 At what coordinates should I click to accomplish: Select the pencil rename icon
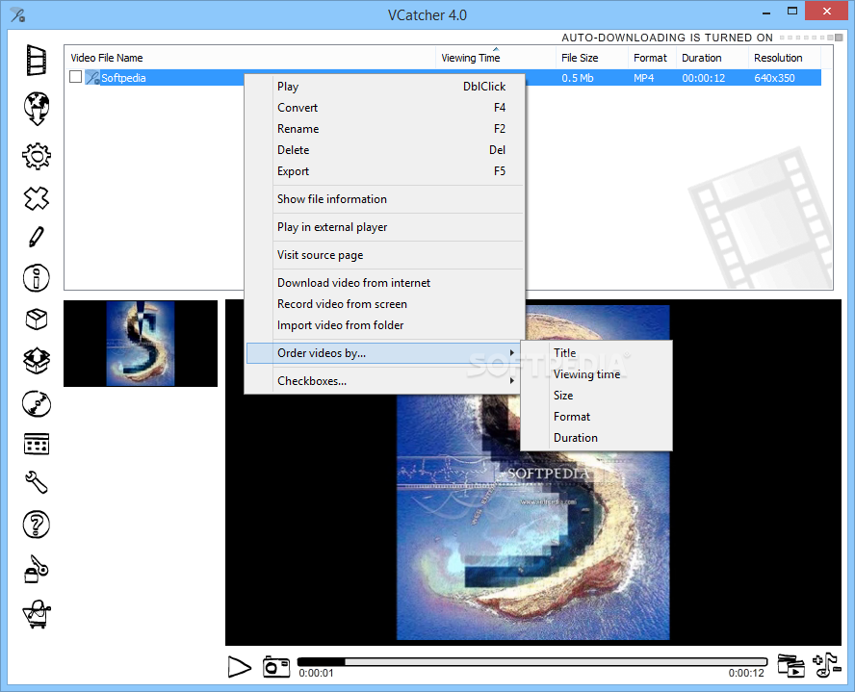(x=36, y=237)
